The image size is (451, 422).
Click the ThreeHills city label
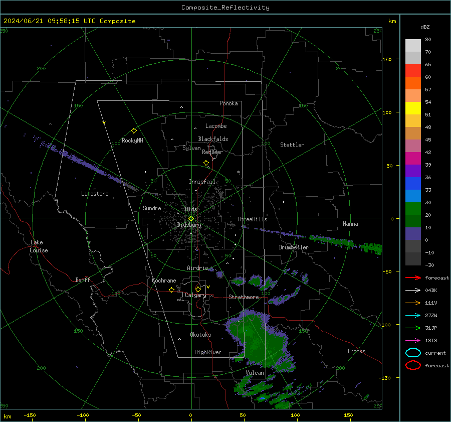252,219
